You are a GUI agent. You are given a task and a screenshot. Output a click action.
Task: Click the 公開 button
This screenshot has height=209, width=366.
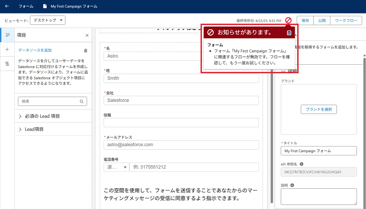322,20
